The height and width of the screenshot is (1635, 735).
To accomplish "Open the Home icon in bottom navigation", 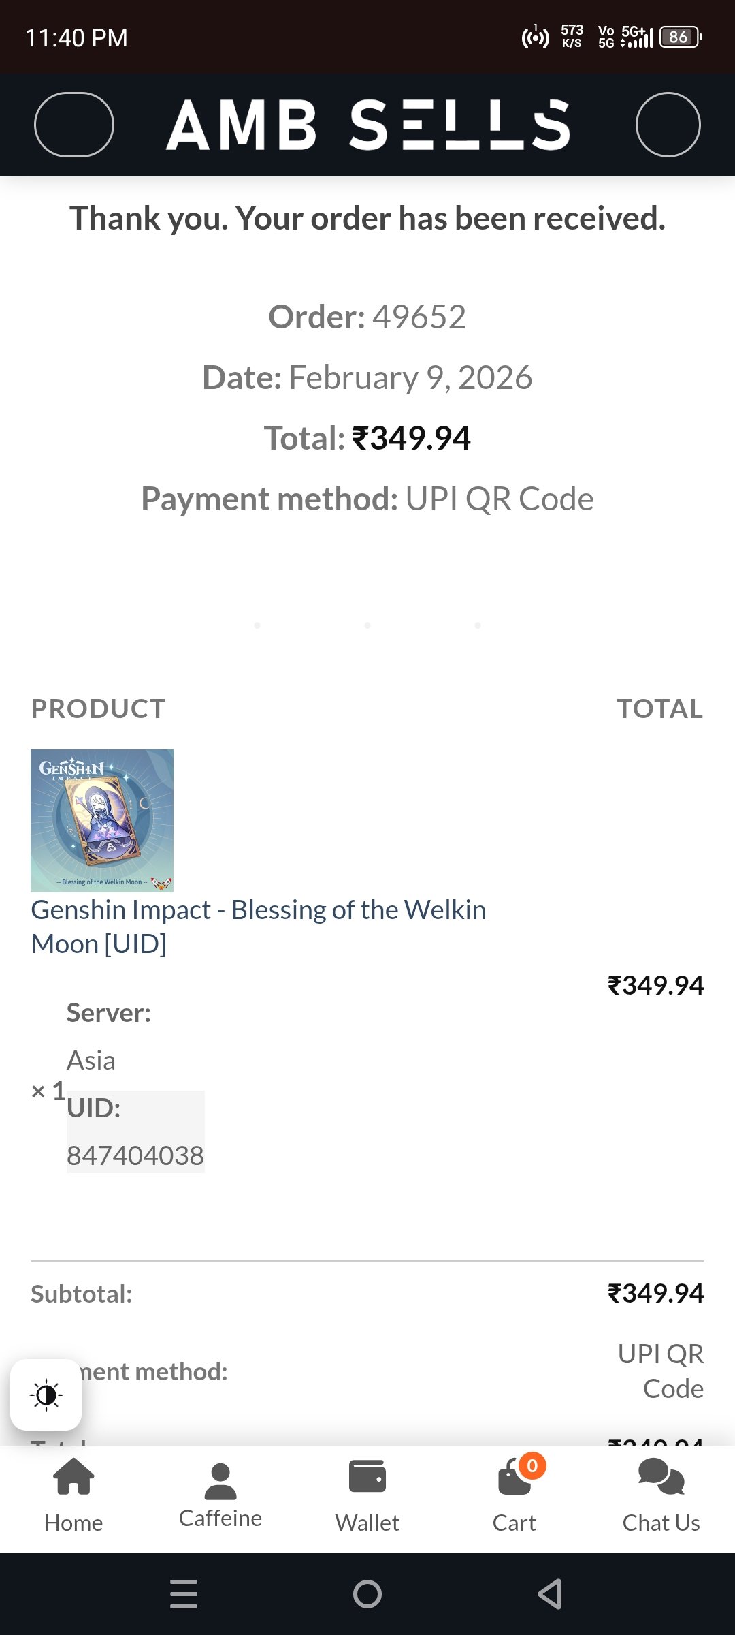I will tap(73, 1485).
